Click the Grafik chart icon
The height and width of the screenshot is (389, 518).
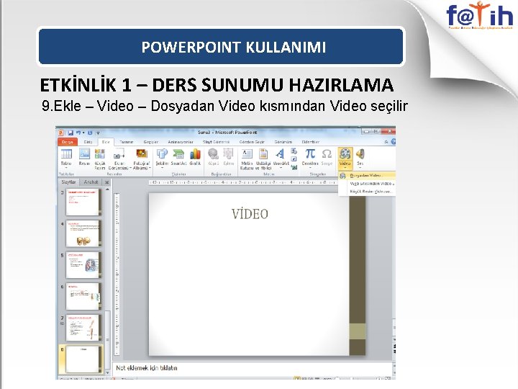[195, 154]
